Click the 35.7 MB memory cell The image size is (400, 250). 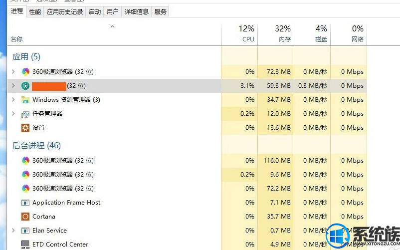276,217
